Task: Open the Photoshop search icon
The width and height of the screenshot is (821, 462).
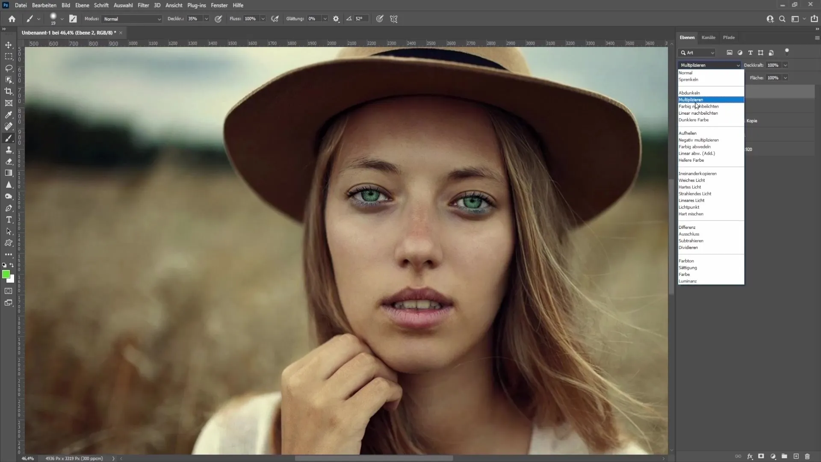Action: 782,19
